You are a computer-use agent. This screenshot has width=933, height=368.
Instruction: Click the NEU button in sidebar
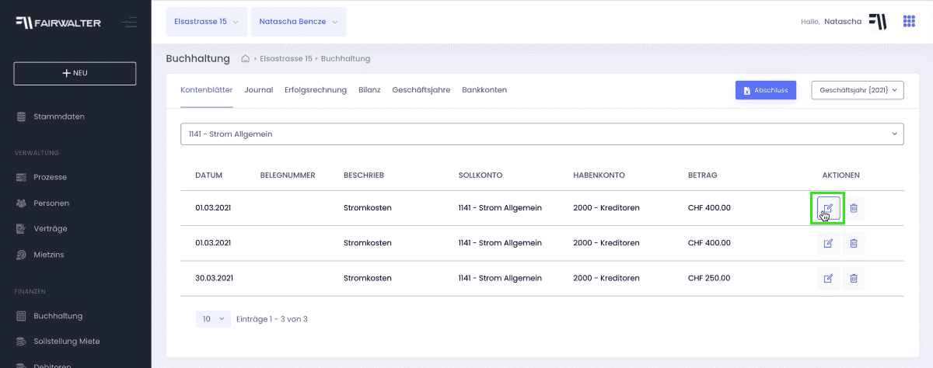click(75, 73)
